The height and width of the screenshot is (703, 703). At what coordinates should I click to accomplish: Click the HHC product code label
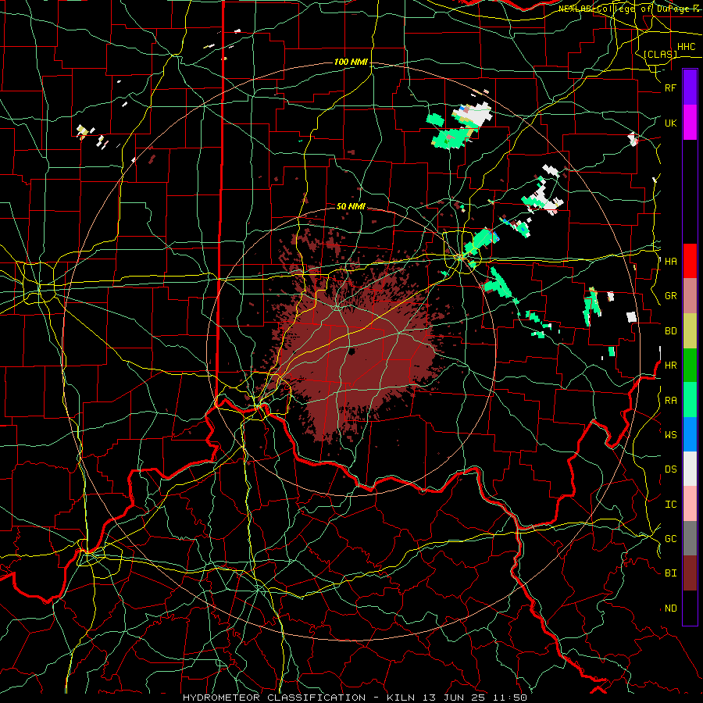(x=686, y=47)
